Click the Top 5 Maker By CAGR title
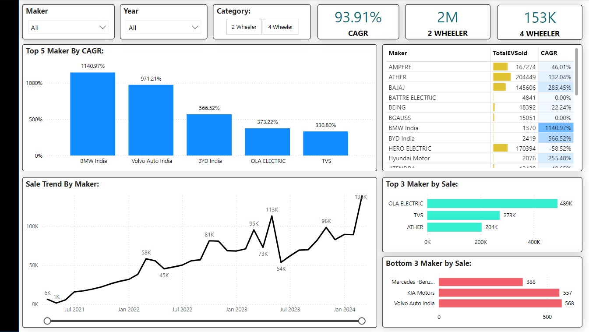Viewport: 589px width, 332px height. pyautogui.click(x=65, y=51)
